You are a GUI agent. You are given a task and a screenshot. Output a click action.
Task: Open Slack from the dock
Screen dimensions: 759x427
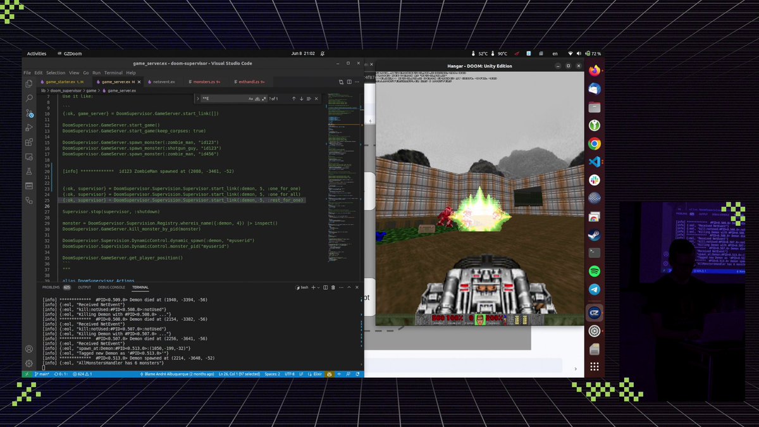[x=594, y=180]
